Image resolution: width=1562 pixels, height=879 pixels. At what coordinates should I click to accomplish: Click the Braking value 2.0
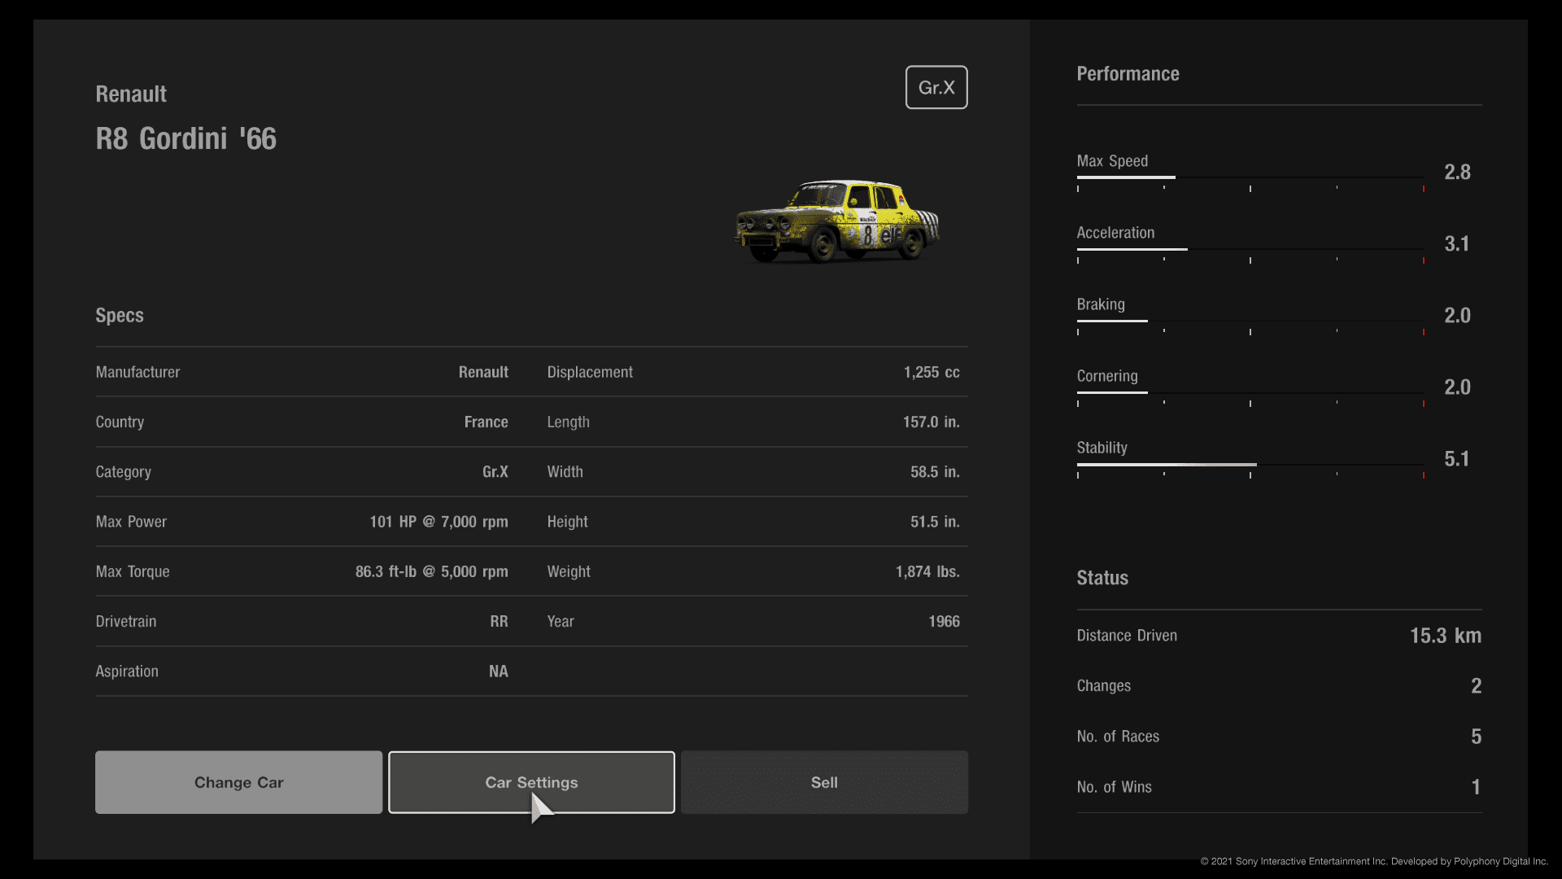pos(1457,315)
